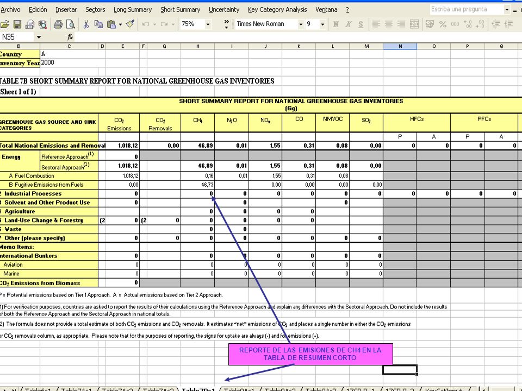
Task: Expand the toolbar options chevron
Action: (227, 24)
